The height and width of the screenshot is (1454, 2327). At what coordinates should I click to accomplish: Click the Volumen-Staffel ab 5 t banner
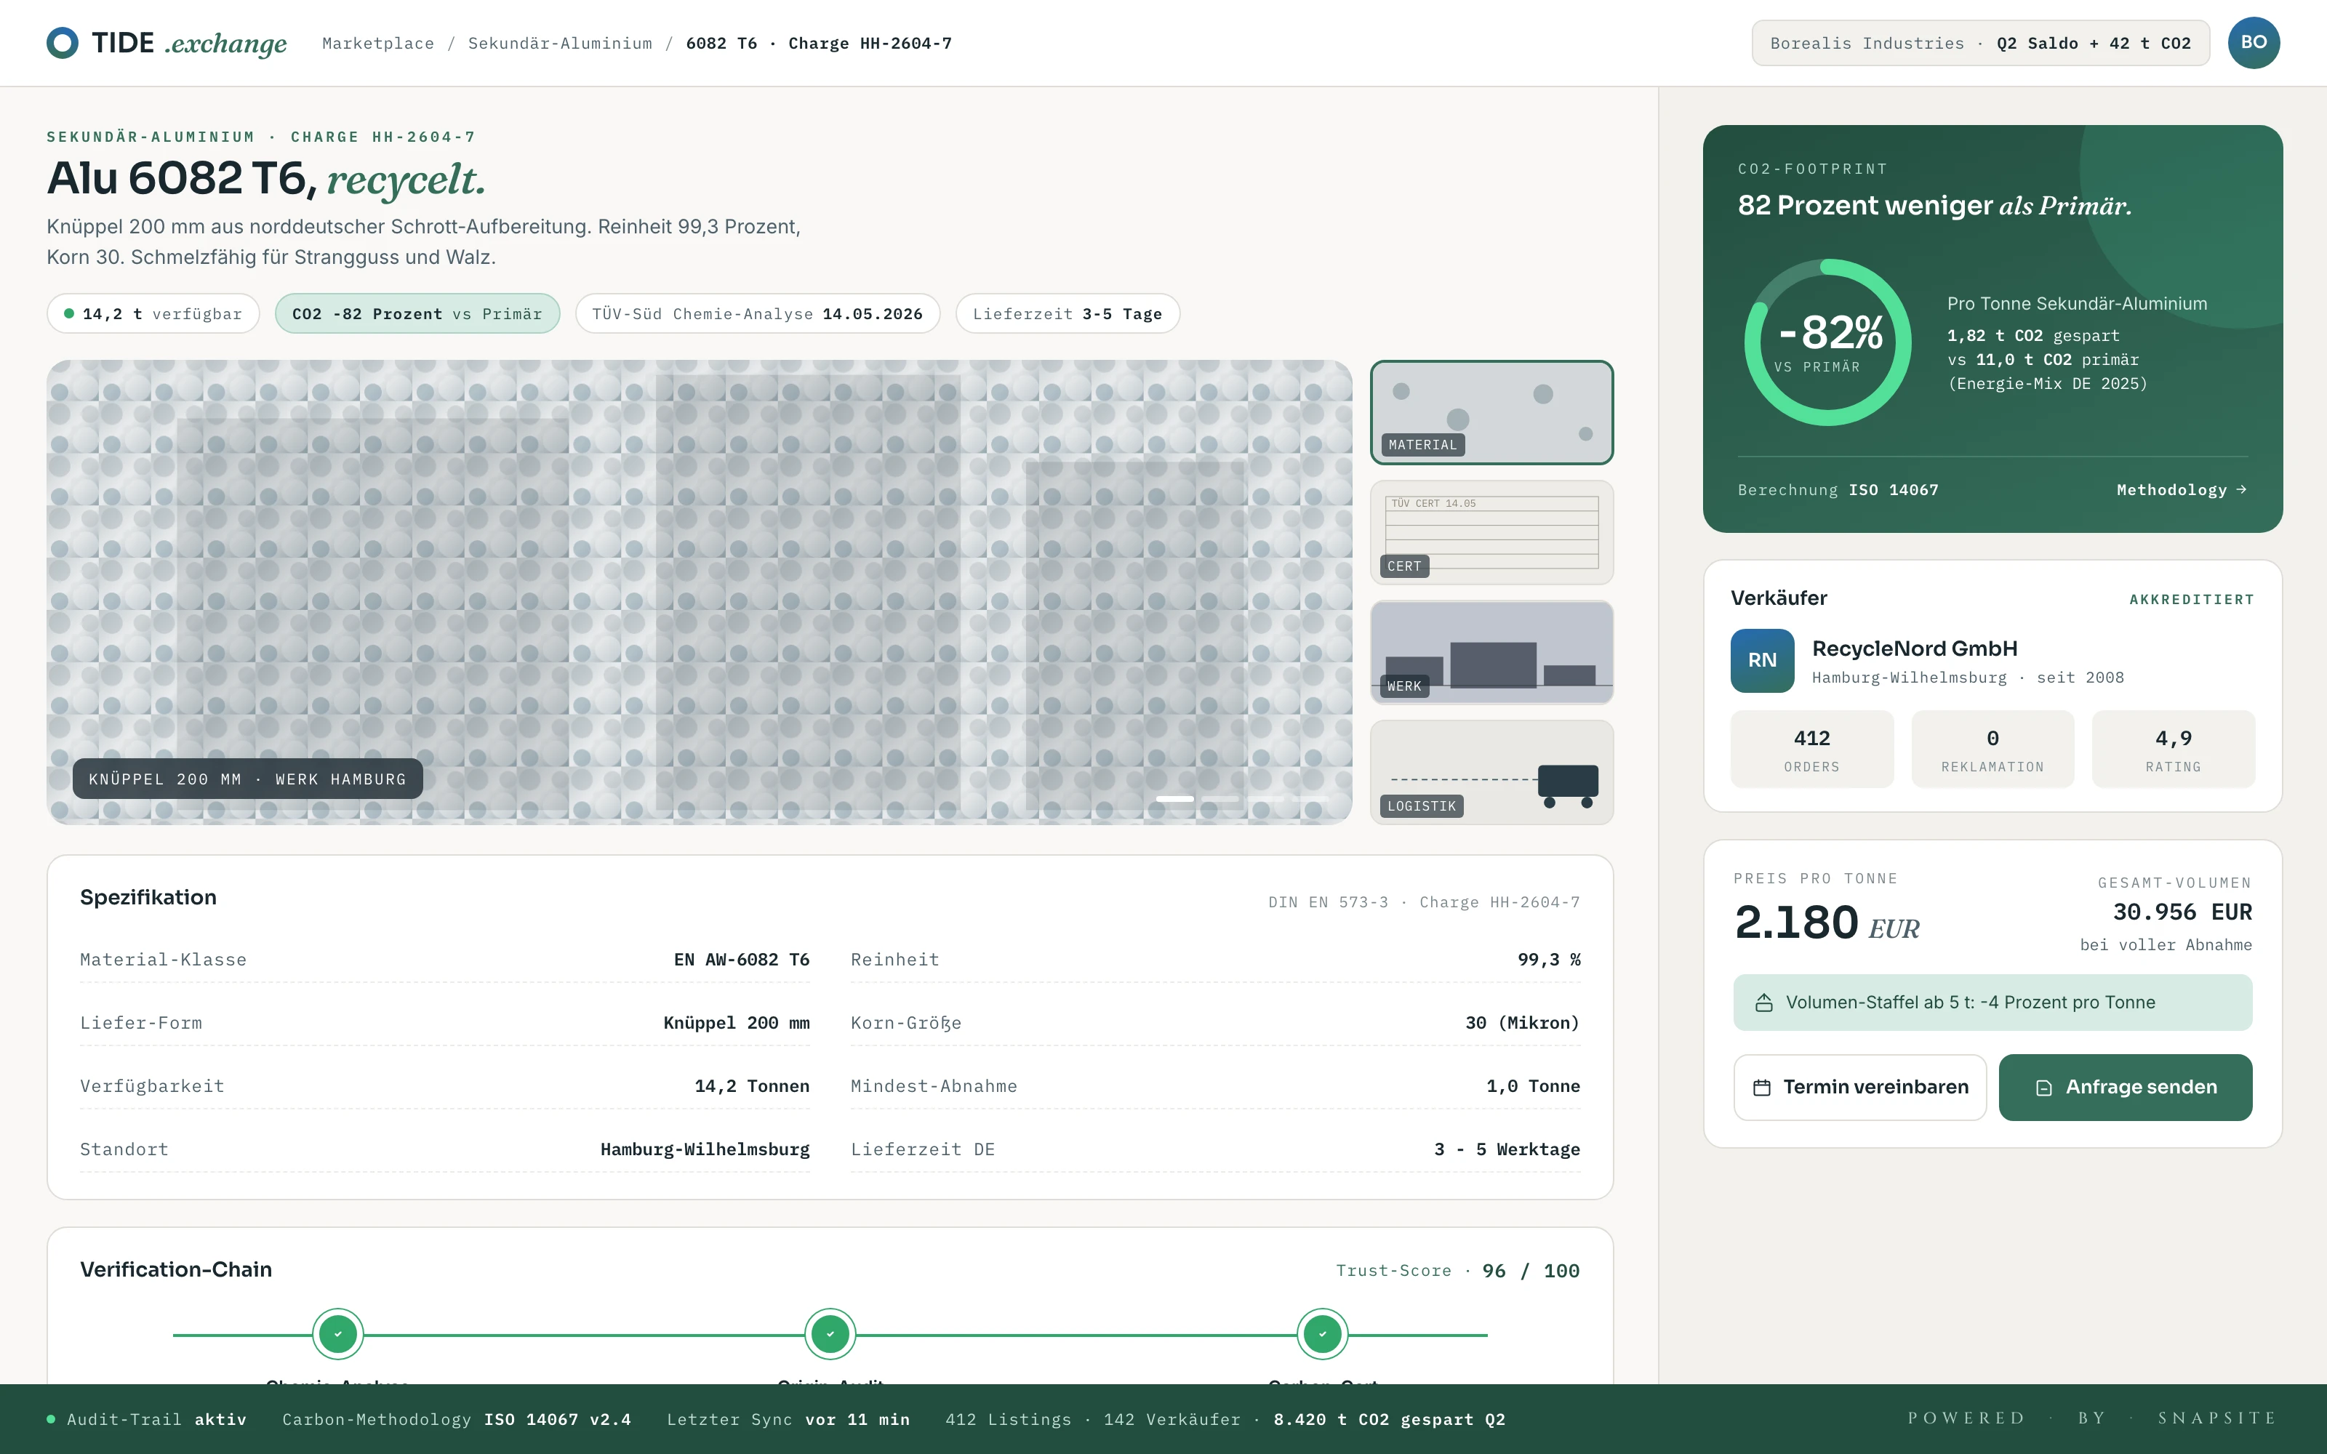coord(1992,1003)
